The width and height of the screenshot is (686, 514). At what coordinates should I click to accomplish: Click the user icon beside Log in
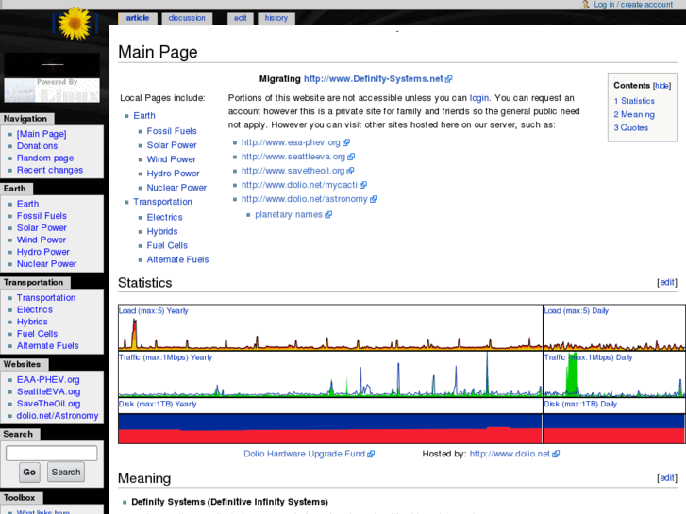pos(586,5)
